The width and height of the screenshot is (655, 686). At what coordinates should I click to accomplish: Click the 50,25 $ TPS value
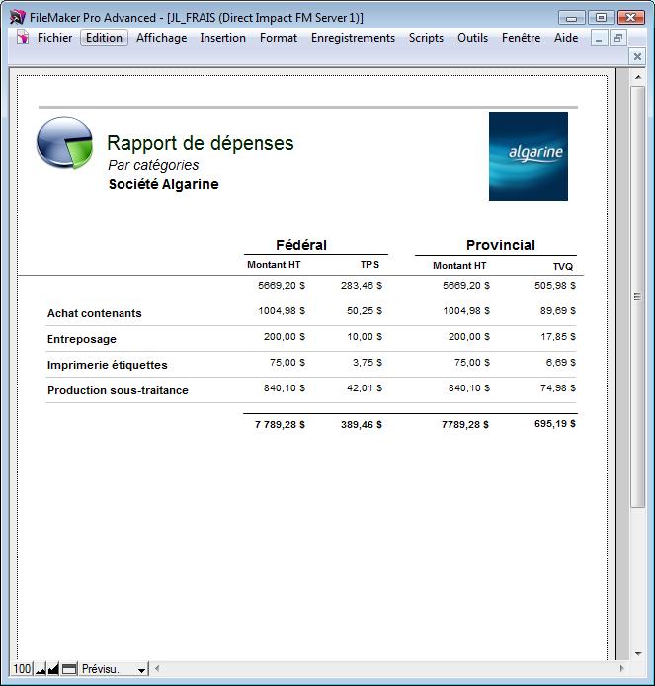365,311
